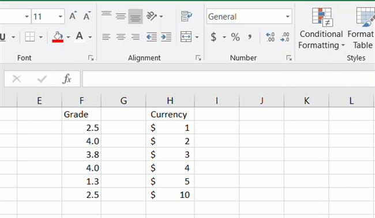Open the Number group dialog launcher
Image resolution: width=375 pixels, height=218 pixels.
coord(289,58)
